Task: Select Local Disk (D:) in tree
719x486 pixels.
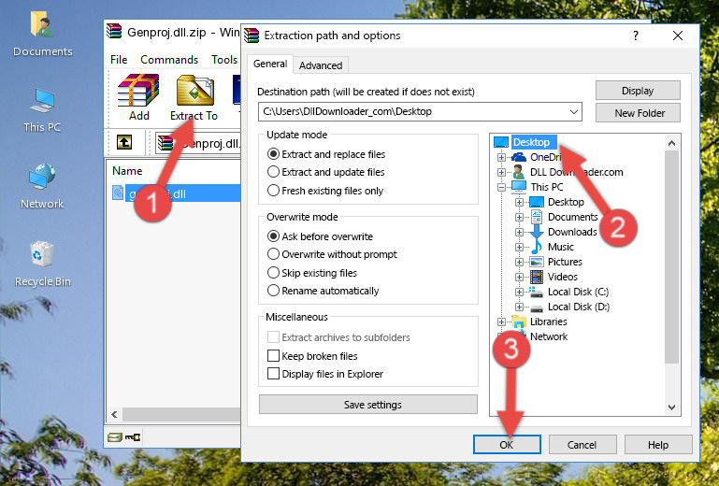Action: coord(578,307)
